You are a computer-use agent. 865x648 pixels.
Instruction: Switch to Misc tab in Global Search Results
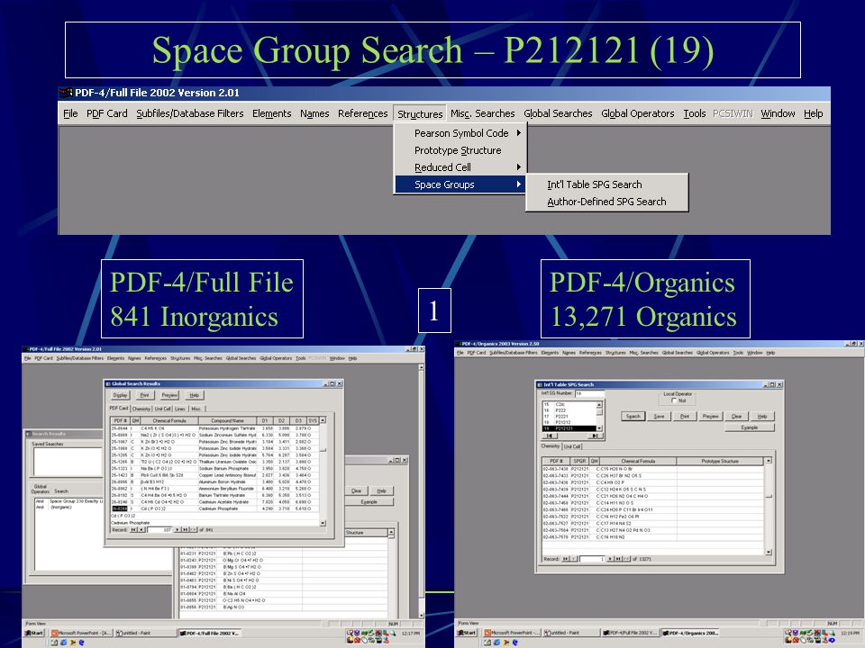pyautogui.click(x=196, y=409)
